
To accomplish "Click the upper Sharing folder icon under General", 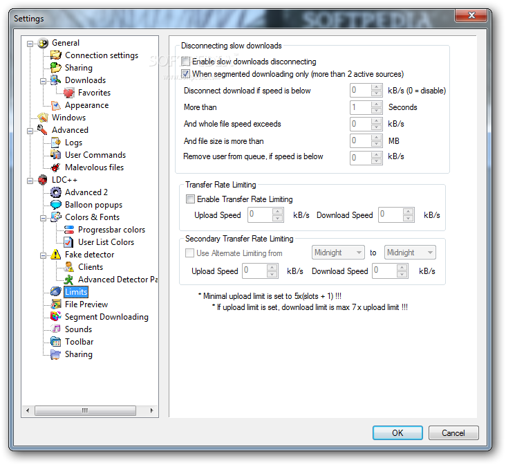I will click(x=56, y=68).
